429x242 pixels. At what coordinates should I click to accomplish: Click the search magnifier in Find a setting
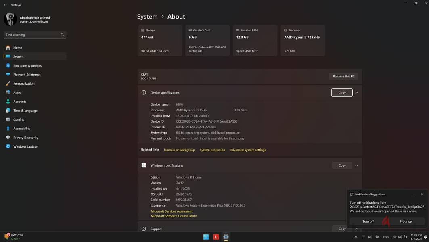62,35
